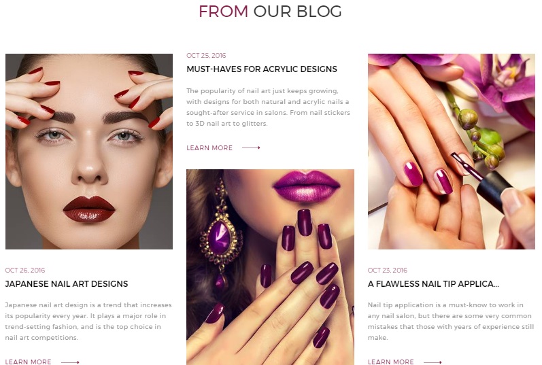Click Learn More under acrylic designs excerpt
The width and height of the screenshot is (542, 365).
click(209, 148)
